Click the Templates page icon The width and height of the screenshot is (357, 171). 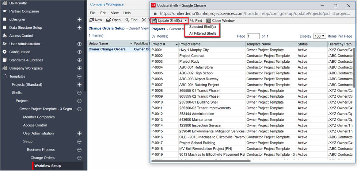tap(4, 76)
